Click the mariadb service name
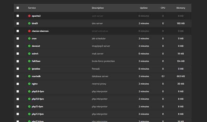 (36, 76)
